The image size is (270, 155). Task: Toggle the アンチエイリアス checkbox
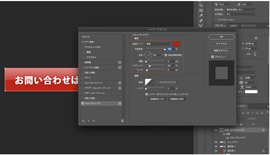pos(158,82)
